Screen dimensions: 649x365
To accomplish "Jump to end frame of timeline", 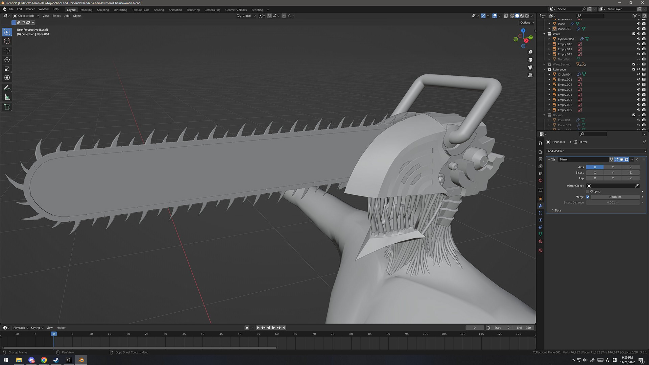I will coord(284,328).
